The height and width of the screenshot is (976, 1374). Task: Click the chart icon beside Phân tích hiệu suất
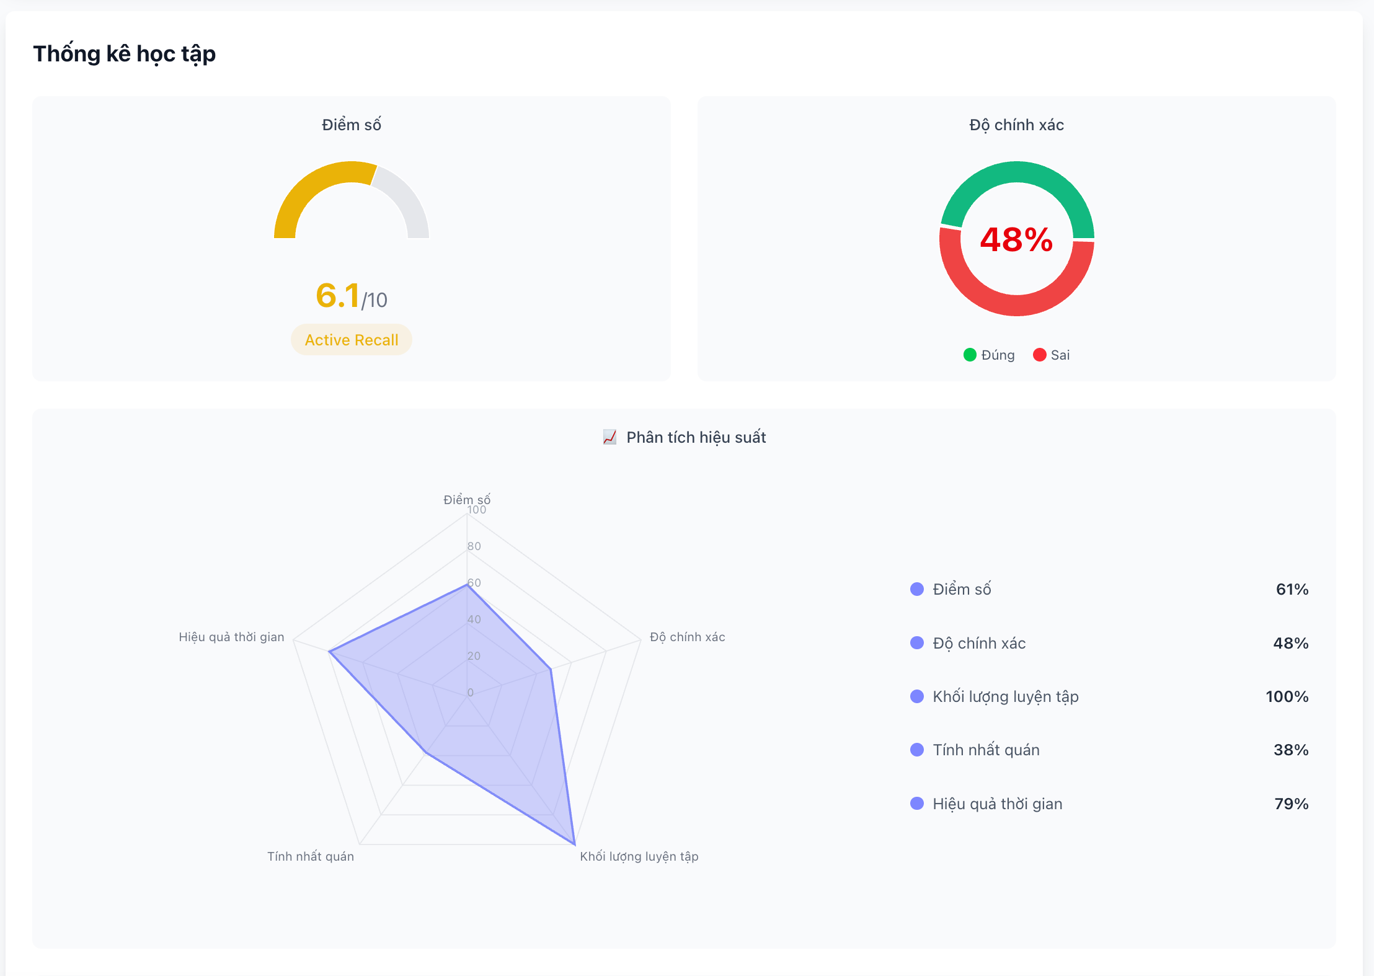[609, 437]
